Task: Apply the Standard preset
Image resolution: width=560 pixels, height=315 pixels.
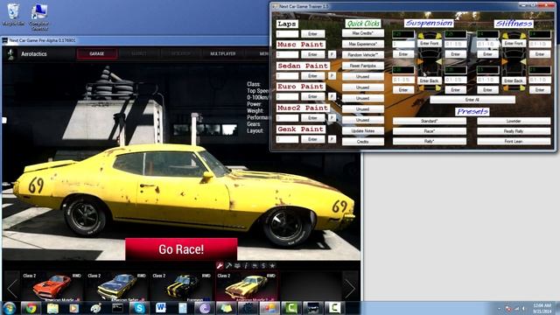Action: 430,121
